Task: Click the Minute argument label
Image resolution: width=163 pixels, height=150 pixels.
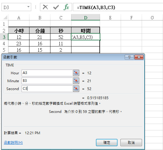Action: [x=13, y=81]
